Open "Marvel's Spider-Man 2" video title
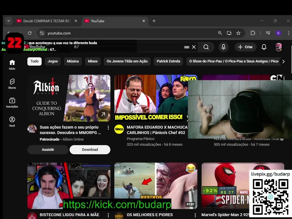Viewport: 292px width, 219px height. [x=225, y=215]
